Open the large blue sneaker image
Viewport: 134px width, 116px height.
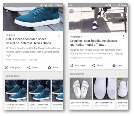pyautogui.click(x=33, y=19)
